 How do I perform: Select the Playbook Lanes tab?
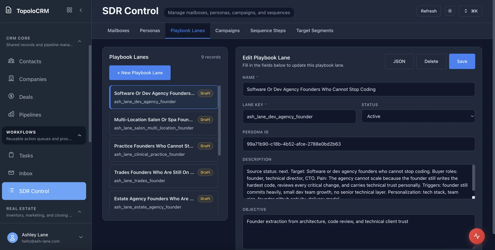(187, 31)
